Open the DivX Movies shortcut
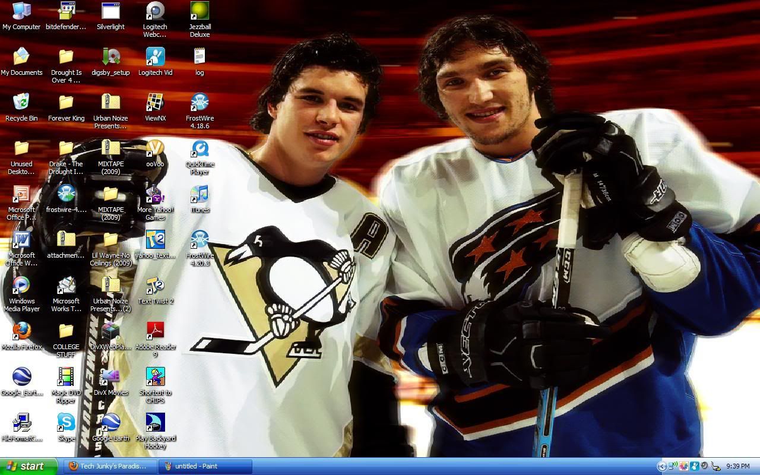 pos(110,382)
